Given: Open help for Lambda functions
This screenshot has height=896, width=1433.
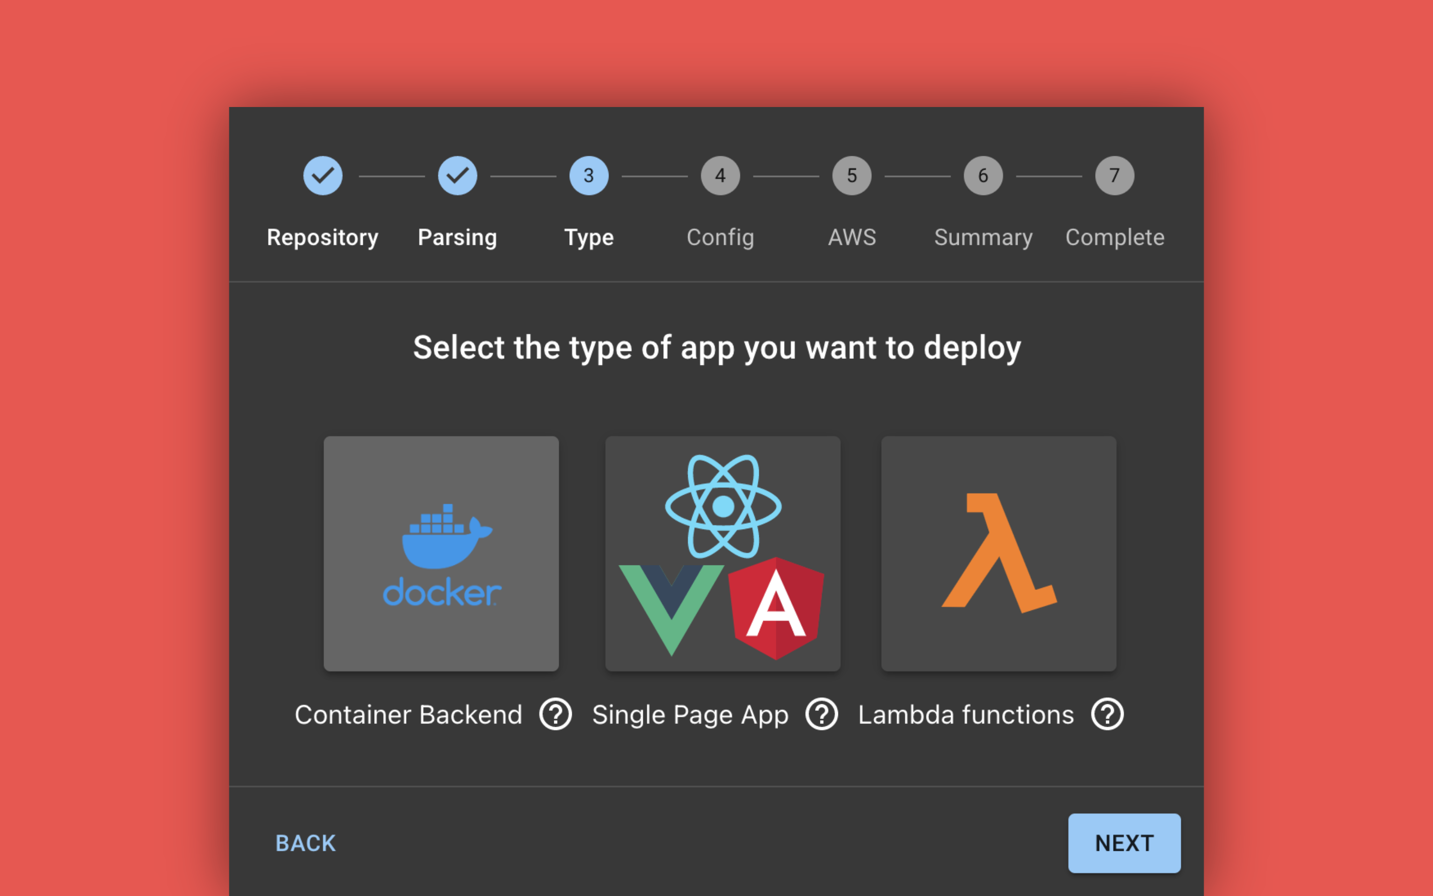Looking at the screenshot, I should click(1107, 714).
